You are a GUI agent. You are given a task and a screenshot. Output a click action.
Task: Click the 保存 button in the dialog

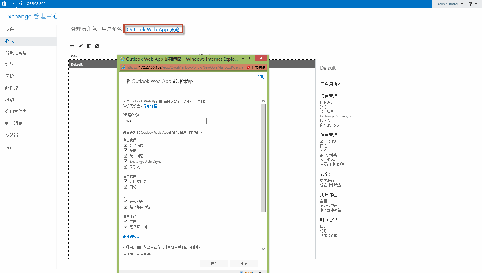[x=214, y=264]
